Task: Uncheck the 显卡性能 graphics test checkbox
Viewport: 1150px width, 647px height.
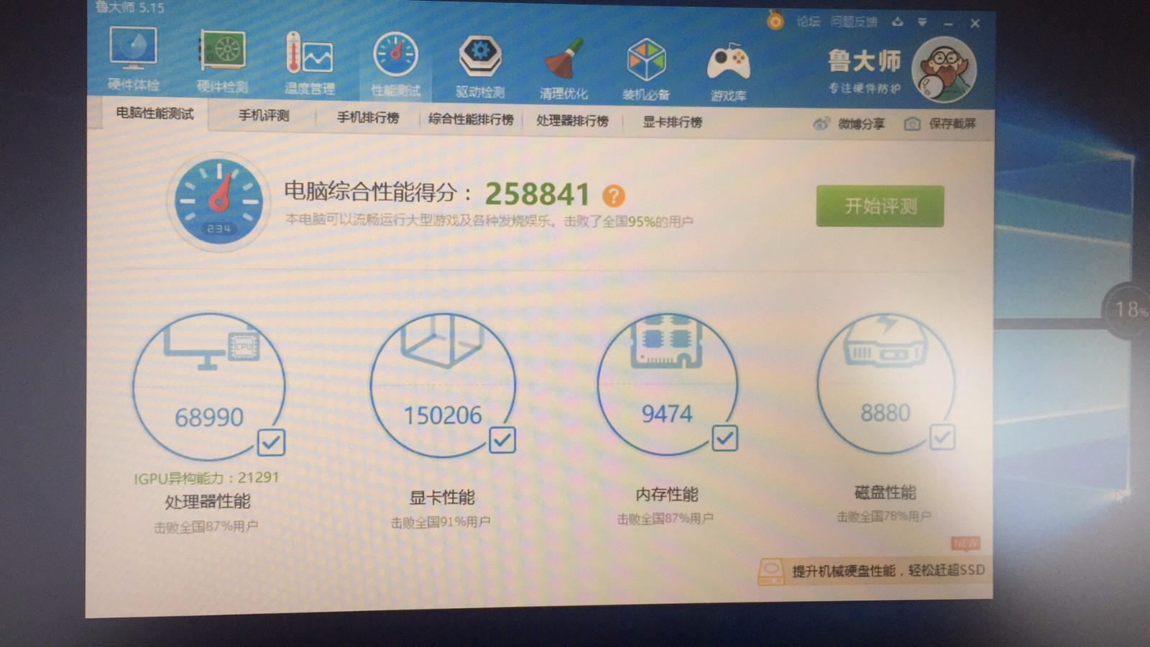Action: [502, 440]
